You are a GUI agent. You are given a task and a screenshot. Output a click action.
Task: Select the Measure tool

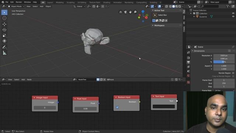[4, 53]
